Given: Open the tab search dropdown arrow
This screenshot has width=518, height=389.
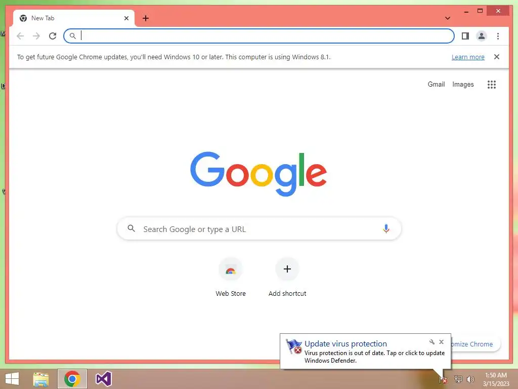Looking at the screenshot, I should pos(447,18).
